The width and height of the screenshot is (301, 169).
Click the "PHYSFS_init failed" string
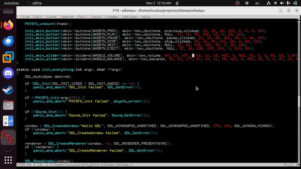click(x=88, y=101)
